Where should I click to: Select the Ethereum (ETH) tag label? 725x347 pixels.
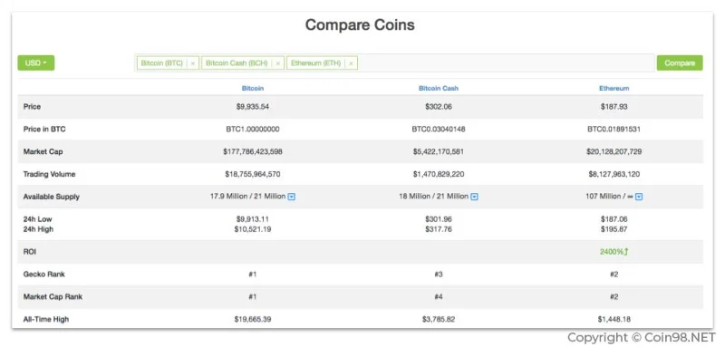coord(315,63)
